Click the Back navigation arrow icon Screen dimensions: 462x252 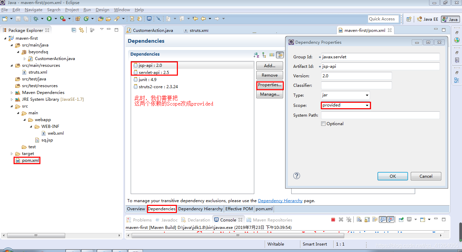(203, 19)
